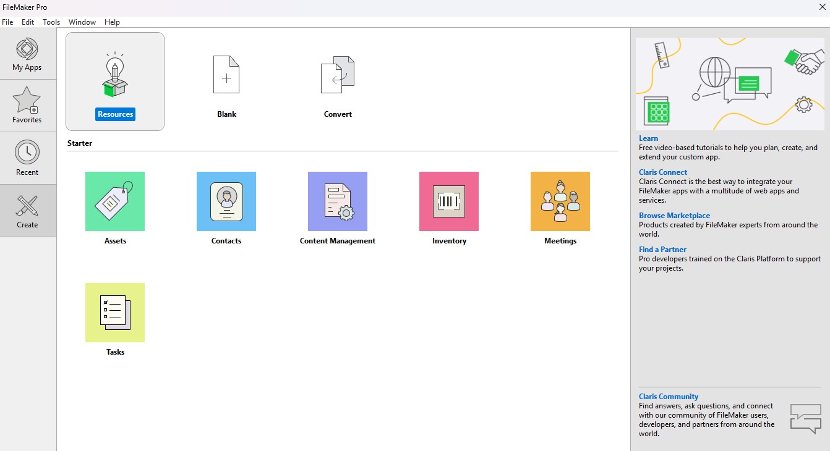Follow the Learn link
The image size is (830, 451).
pyautogui.click(x=648, y=138)
